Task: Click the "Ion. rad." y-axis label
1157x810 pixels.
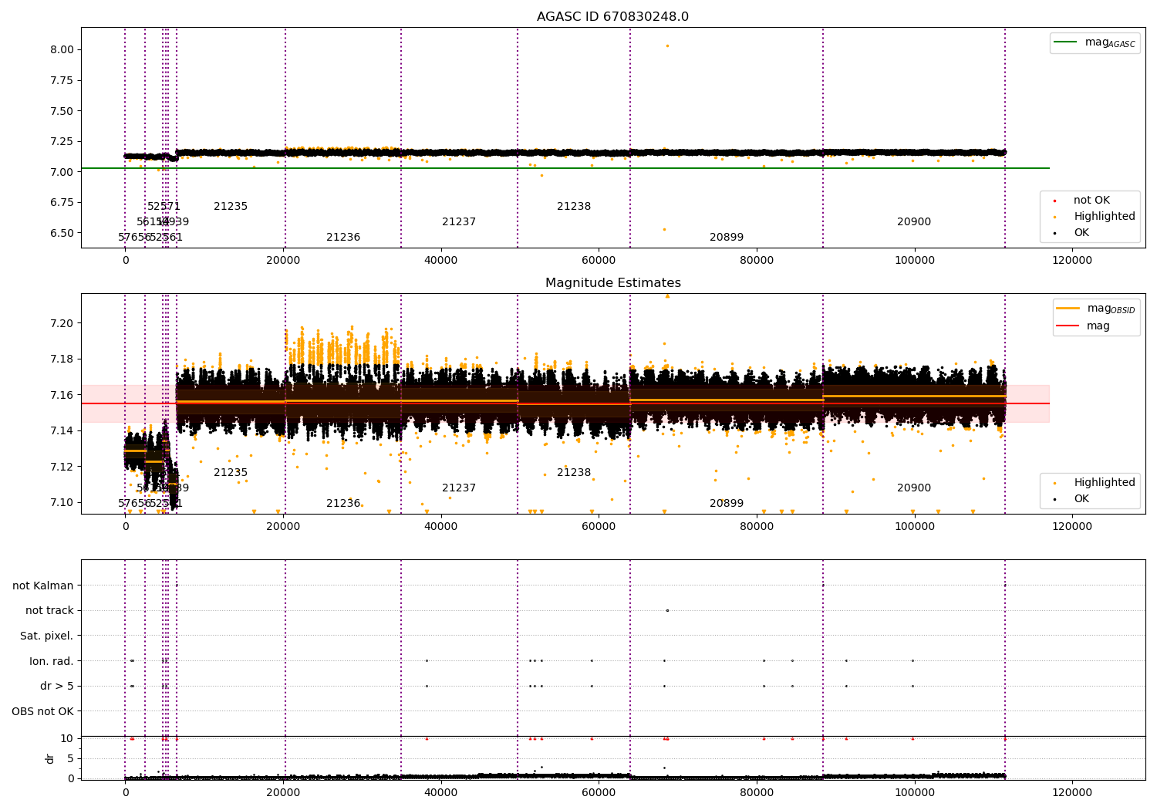Action: click(52, 661)
